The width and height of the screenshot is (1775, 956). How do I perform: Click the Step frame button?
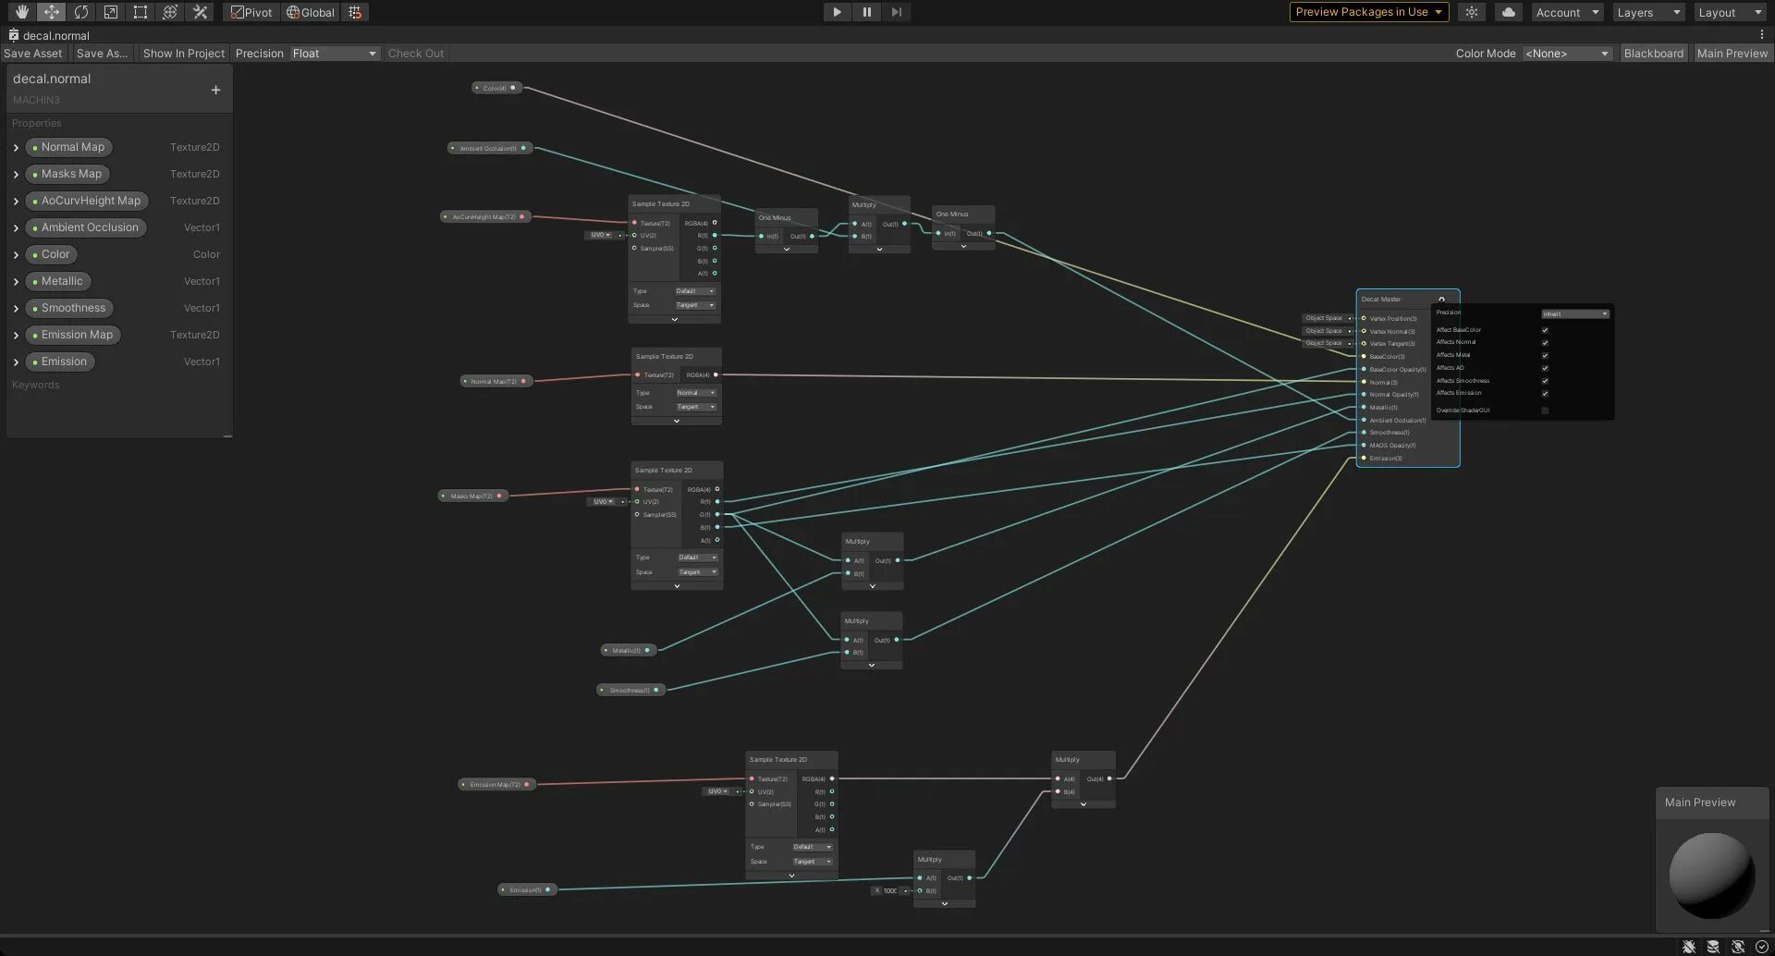coord(896,12)
